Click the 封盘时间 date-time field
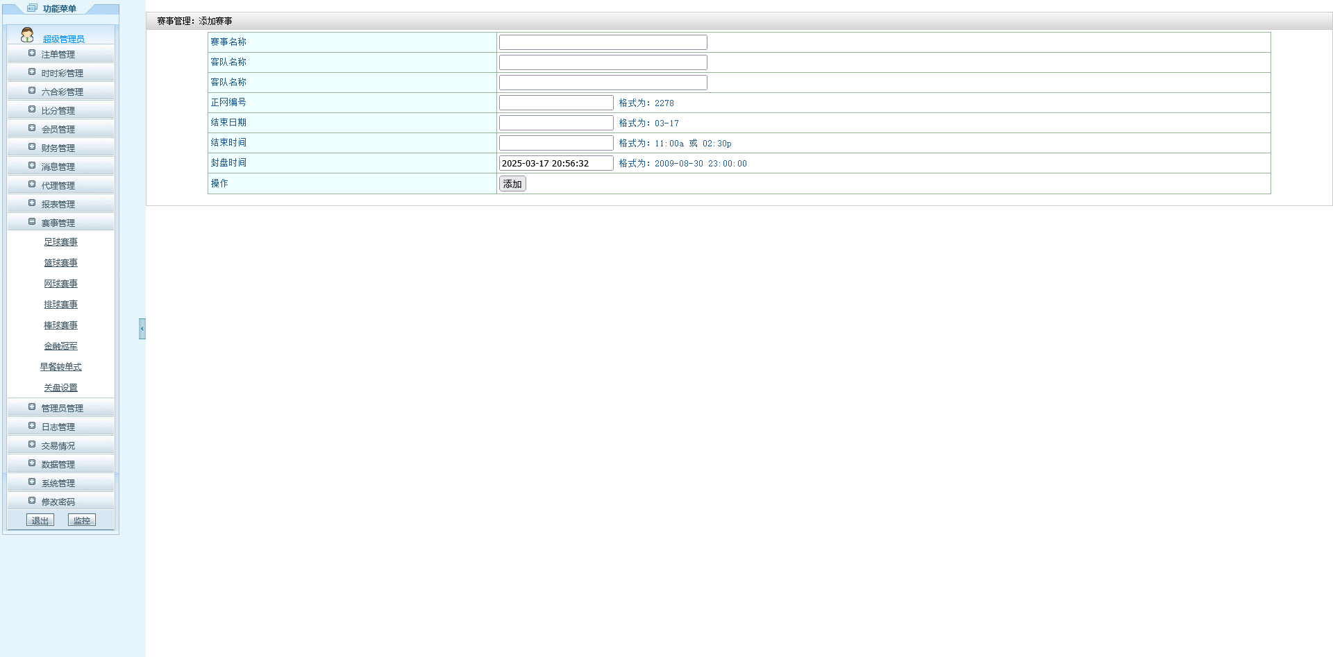The width and height of the screenshot is (1333, 657). coord(555,163)
